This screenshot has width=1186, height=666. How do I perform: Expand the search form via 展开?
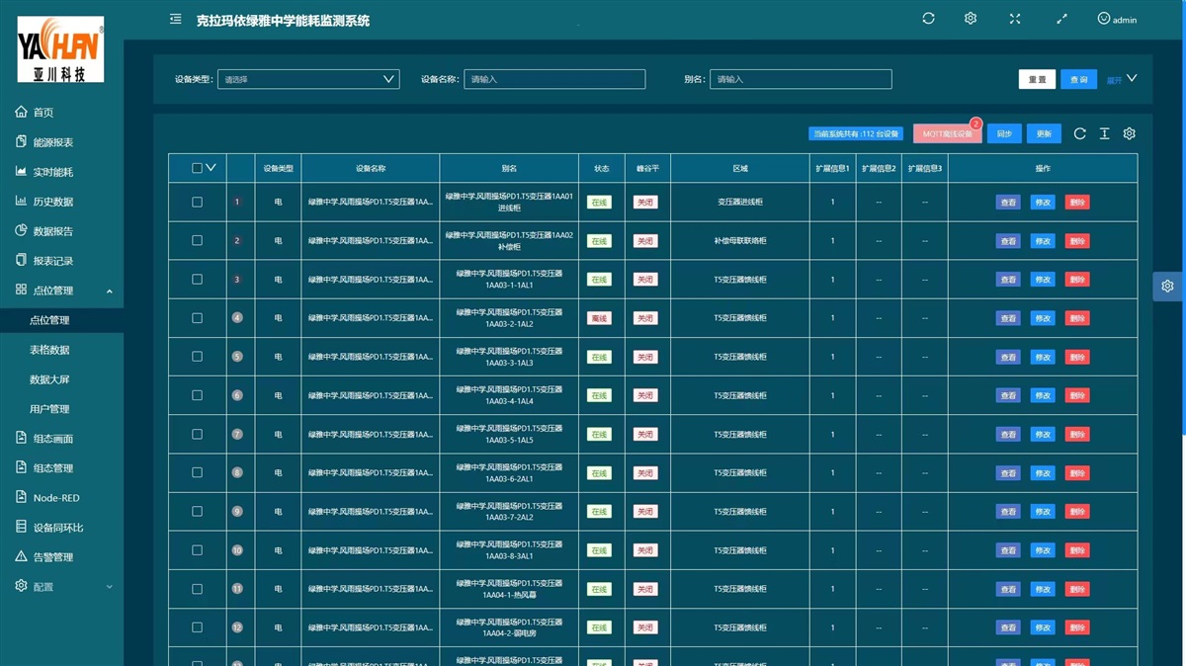[1122, 80]
